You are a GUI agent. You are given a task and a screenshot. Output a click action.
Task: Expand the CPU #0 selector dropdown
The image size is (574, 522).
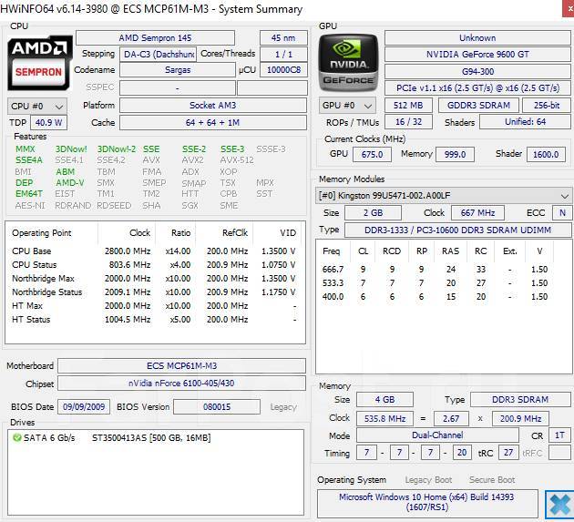[x=37, y=106]
